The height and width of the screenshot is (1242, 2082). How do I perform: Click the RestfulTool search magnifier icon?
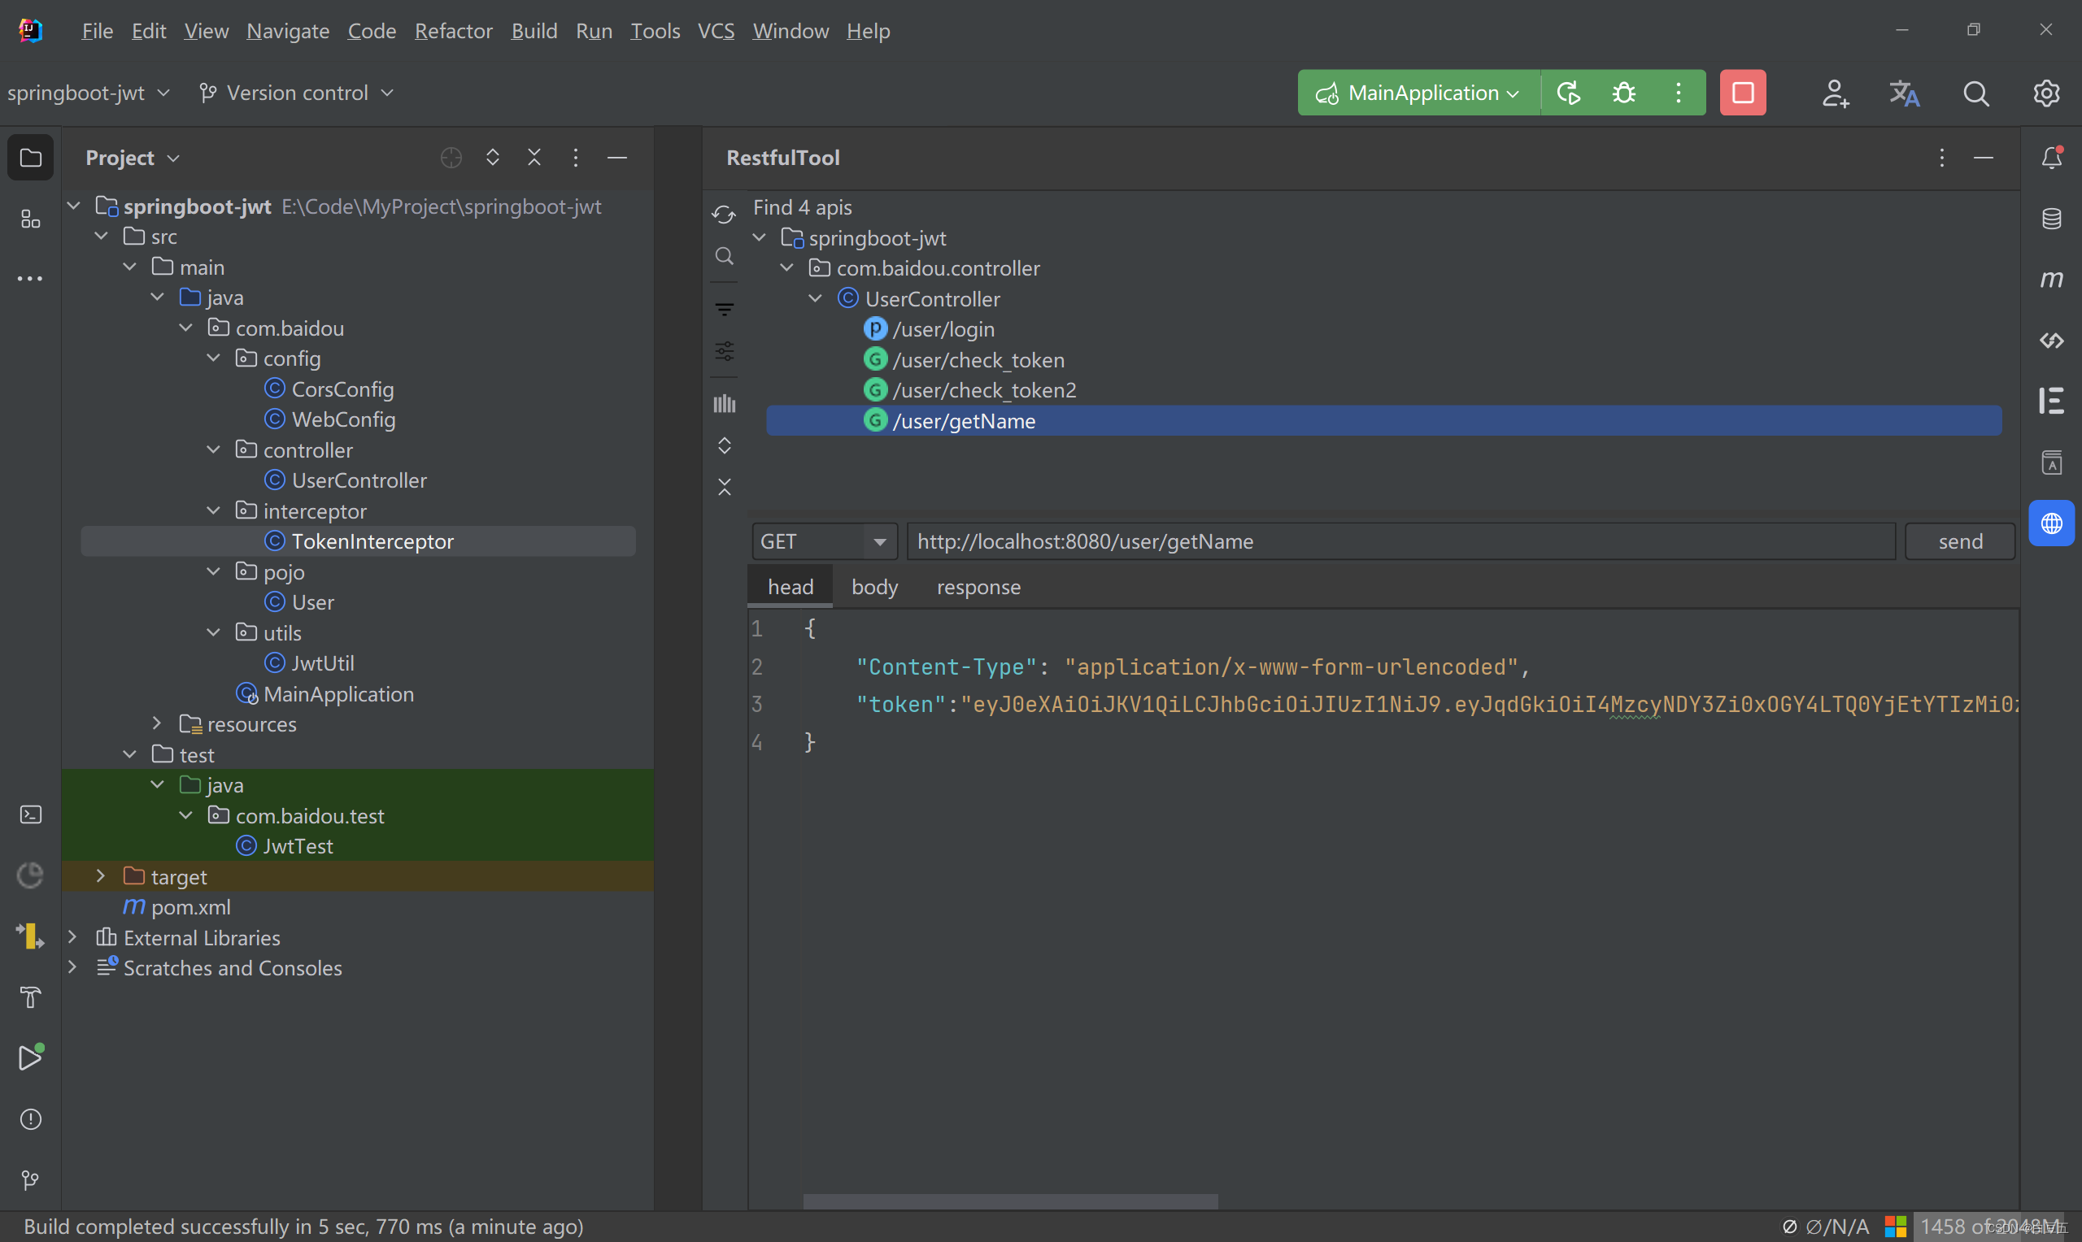click(724, 256)
